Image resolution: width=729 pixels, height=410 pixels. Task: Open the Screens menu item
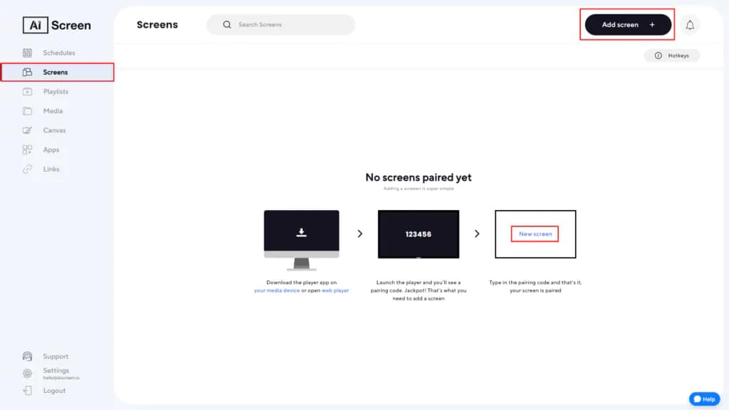56,72
